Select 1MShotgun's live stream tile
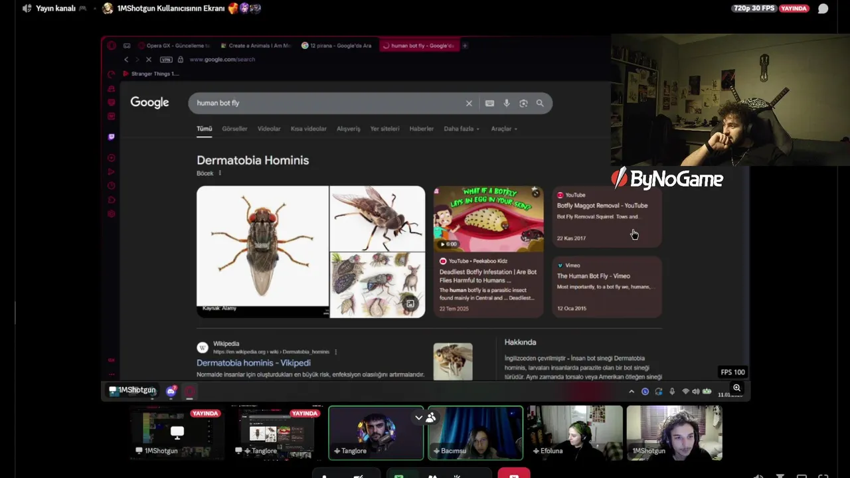The width and height of the screenshot is (850, 478). (x=176, y=433)
